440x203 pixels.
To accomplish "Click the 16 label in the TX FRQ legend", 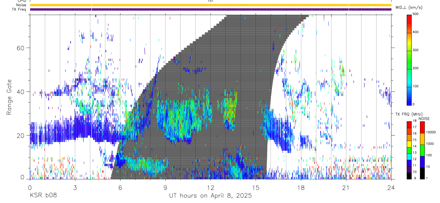I will (x=415, y=134).
